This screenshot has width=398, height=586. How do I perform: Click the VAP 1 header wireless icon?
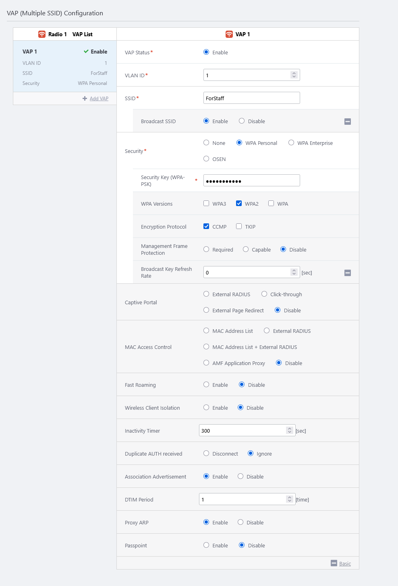[229, 34]
